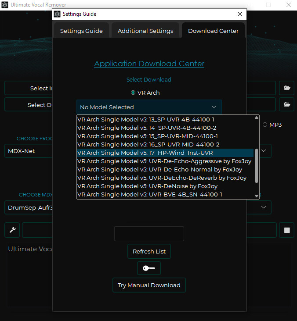
Task: Click the key icon button below Refresh List
Action: pos(149,268)
